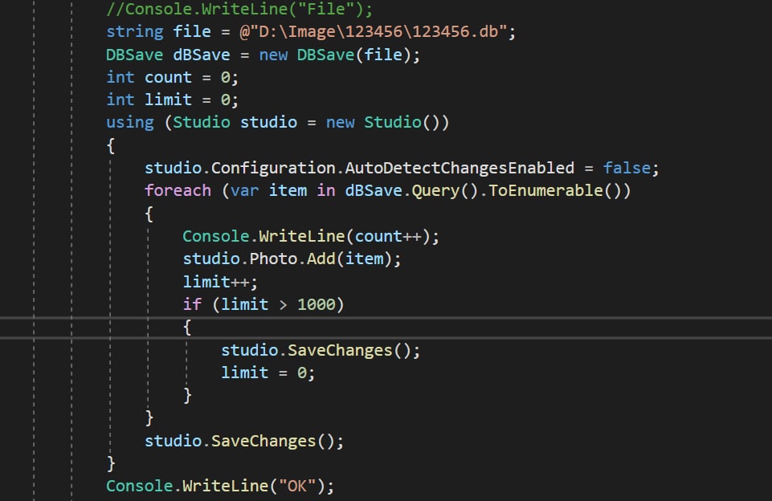Click the closing brace of the if block
772x501 pixels.
pos(187,395)
